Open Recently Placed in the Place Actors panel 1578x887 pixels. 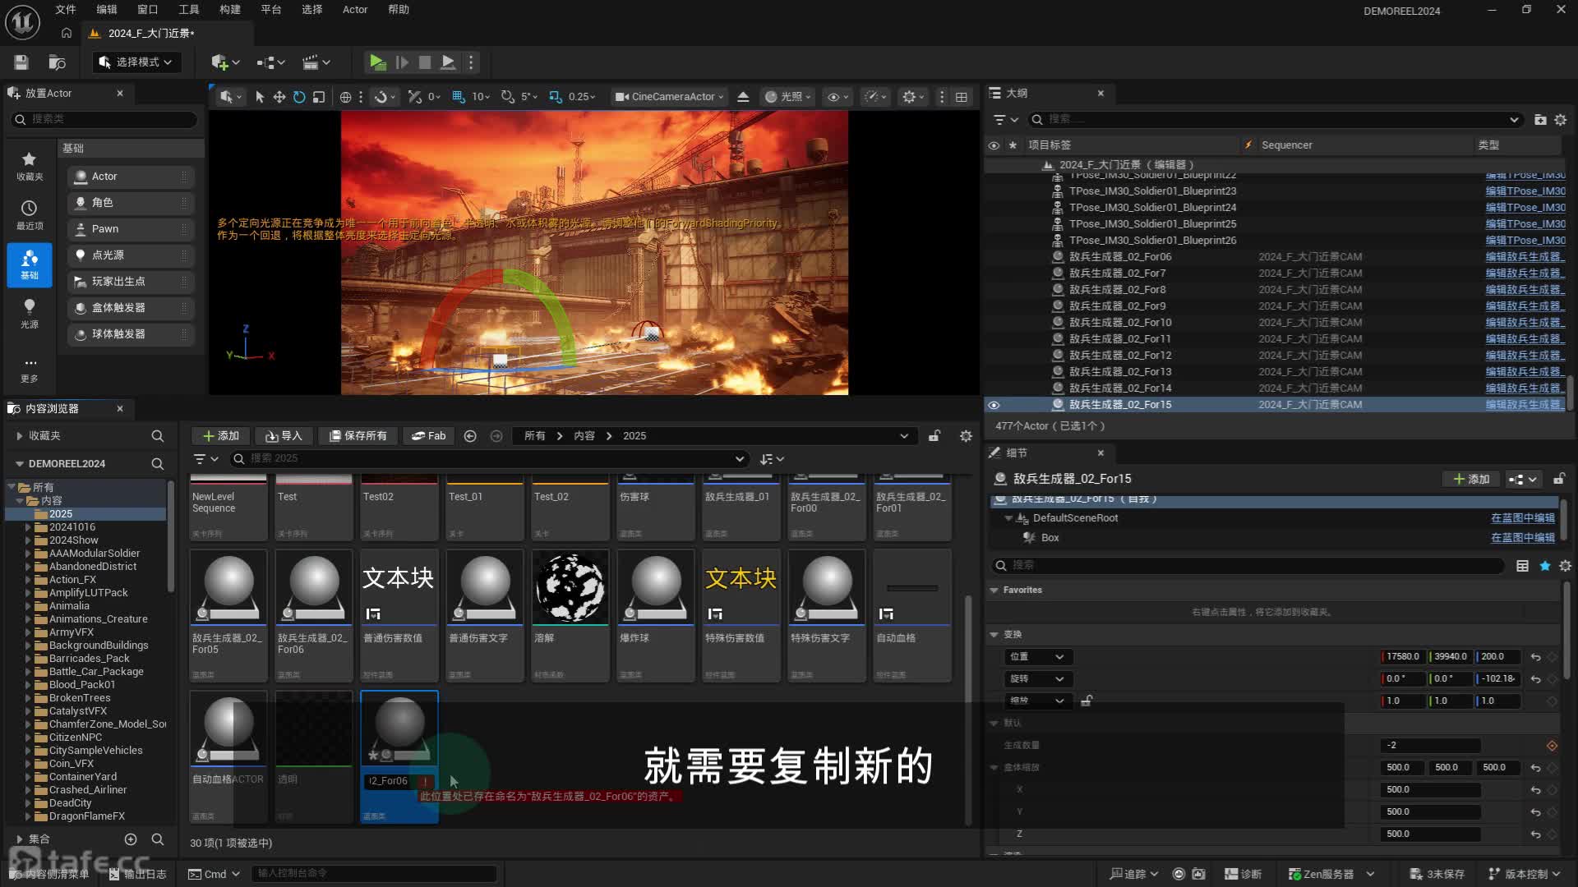(30, 214)
